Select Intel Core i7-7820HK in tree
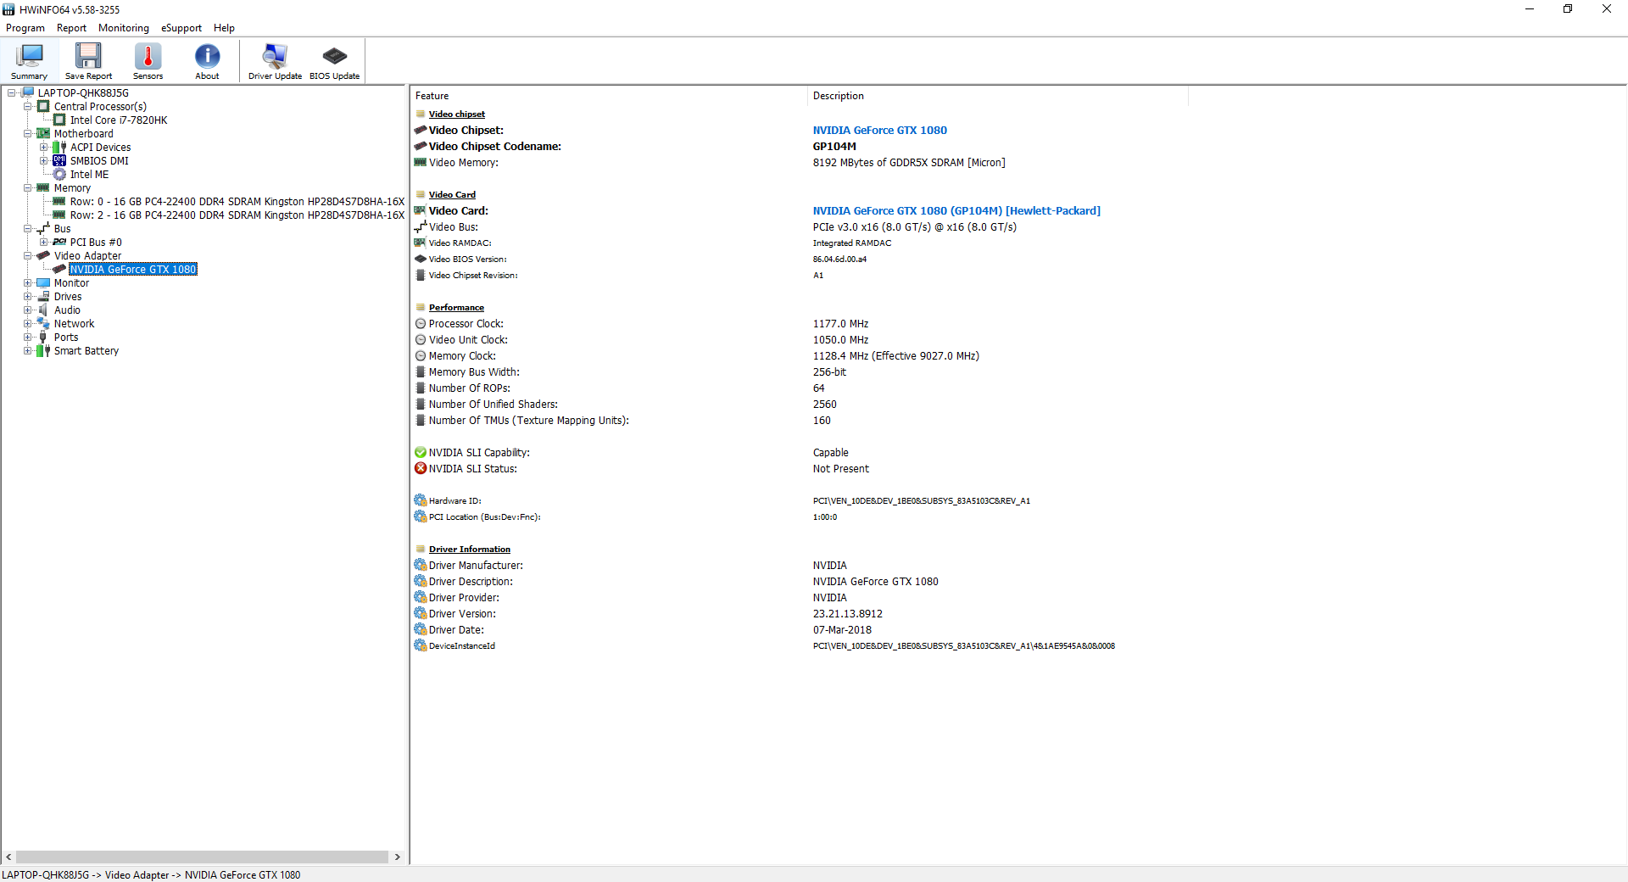The width and height of the screenshot is (1628, 882). point(119,120)
